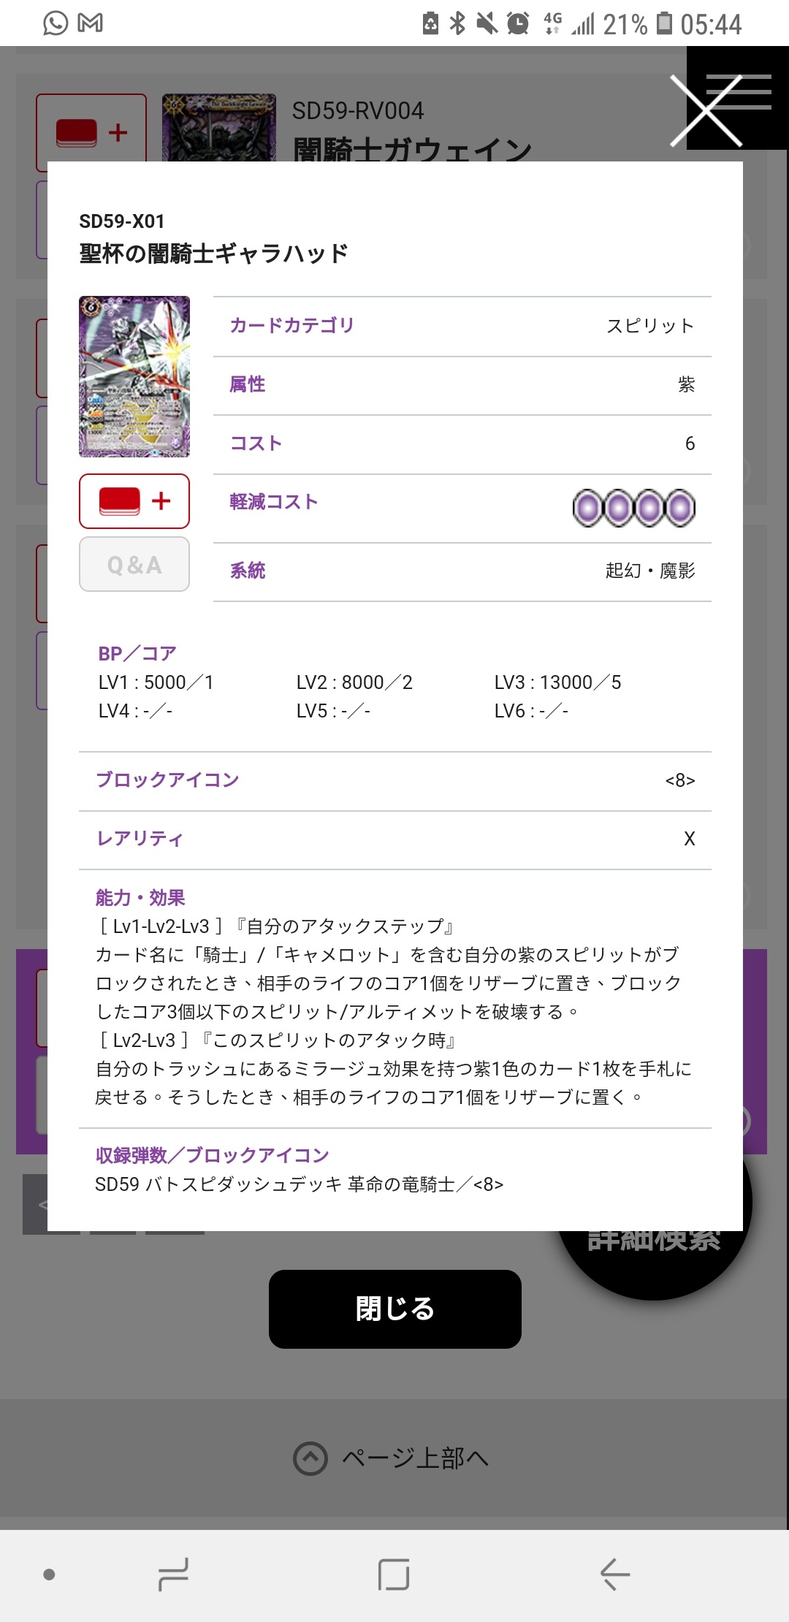Open the Q&A button for this card
Screen dimensions: 789x1622
[134, 564]
